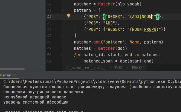The image size is (181, 112).
Task: Click the "ADJ" string on line 45
Action: [x=109, y=23]
